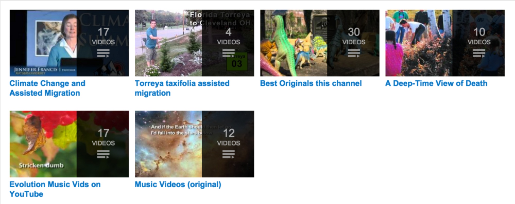Select toy dinosaurs playlist thumbnail
The image size is (515, 204).
[320, 43]
